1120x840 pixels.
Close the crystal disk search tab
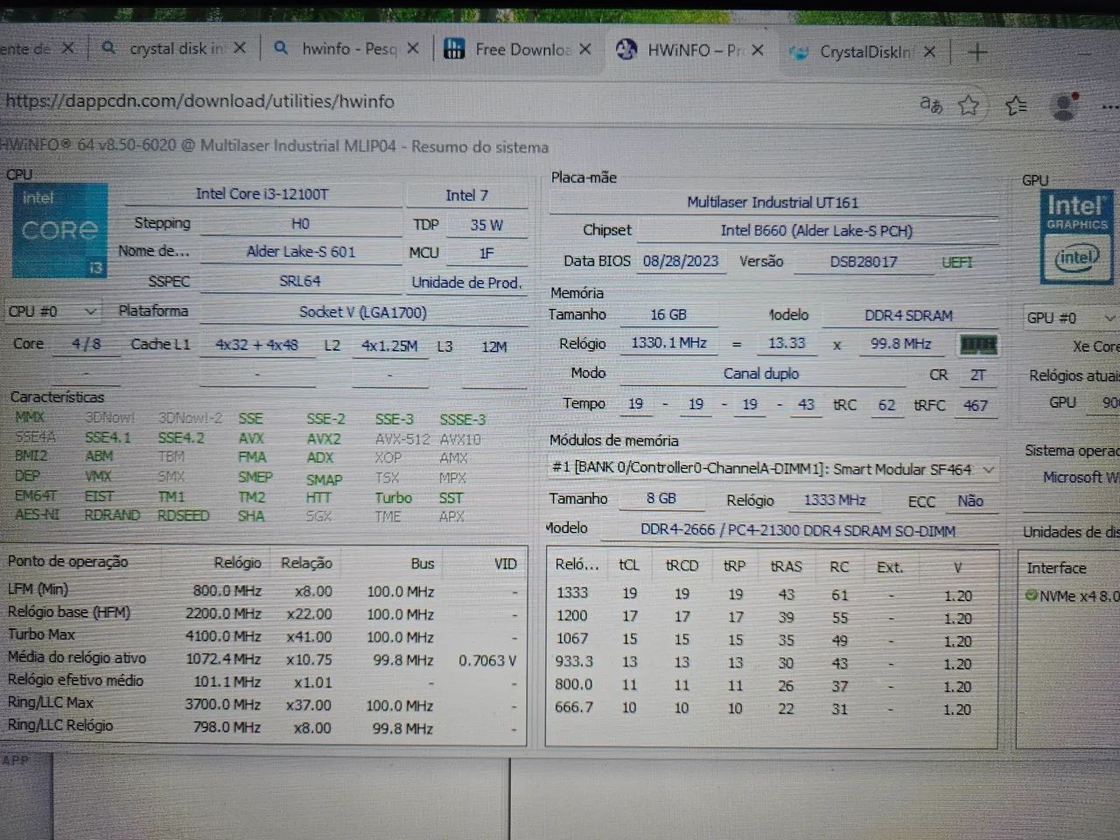[240, 48]
